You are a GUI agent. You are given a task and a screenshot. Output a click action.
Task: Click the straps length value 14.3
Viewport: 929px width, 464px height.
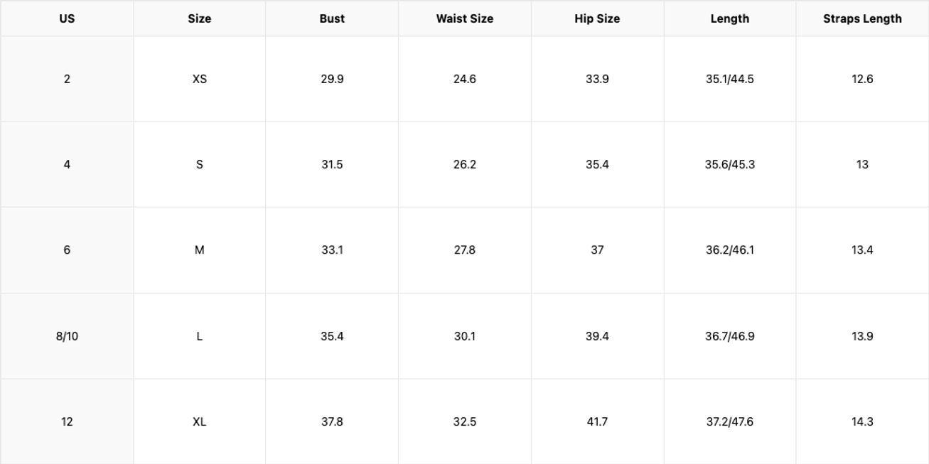(862, 421)
